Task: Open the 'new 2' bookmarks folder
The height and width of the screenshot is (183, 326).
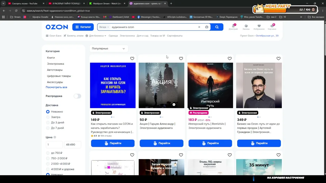Action: tap(271, 17)
